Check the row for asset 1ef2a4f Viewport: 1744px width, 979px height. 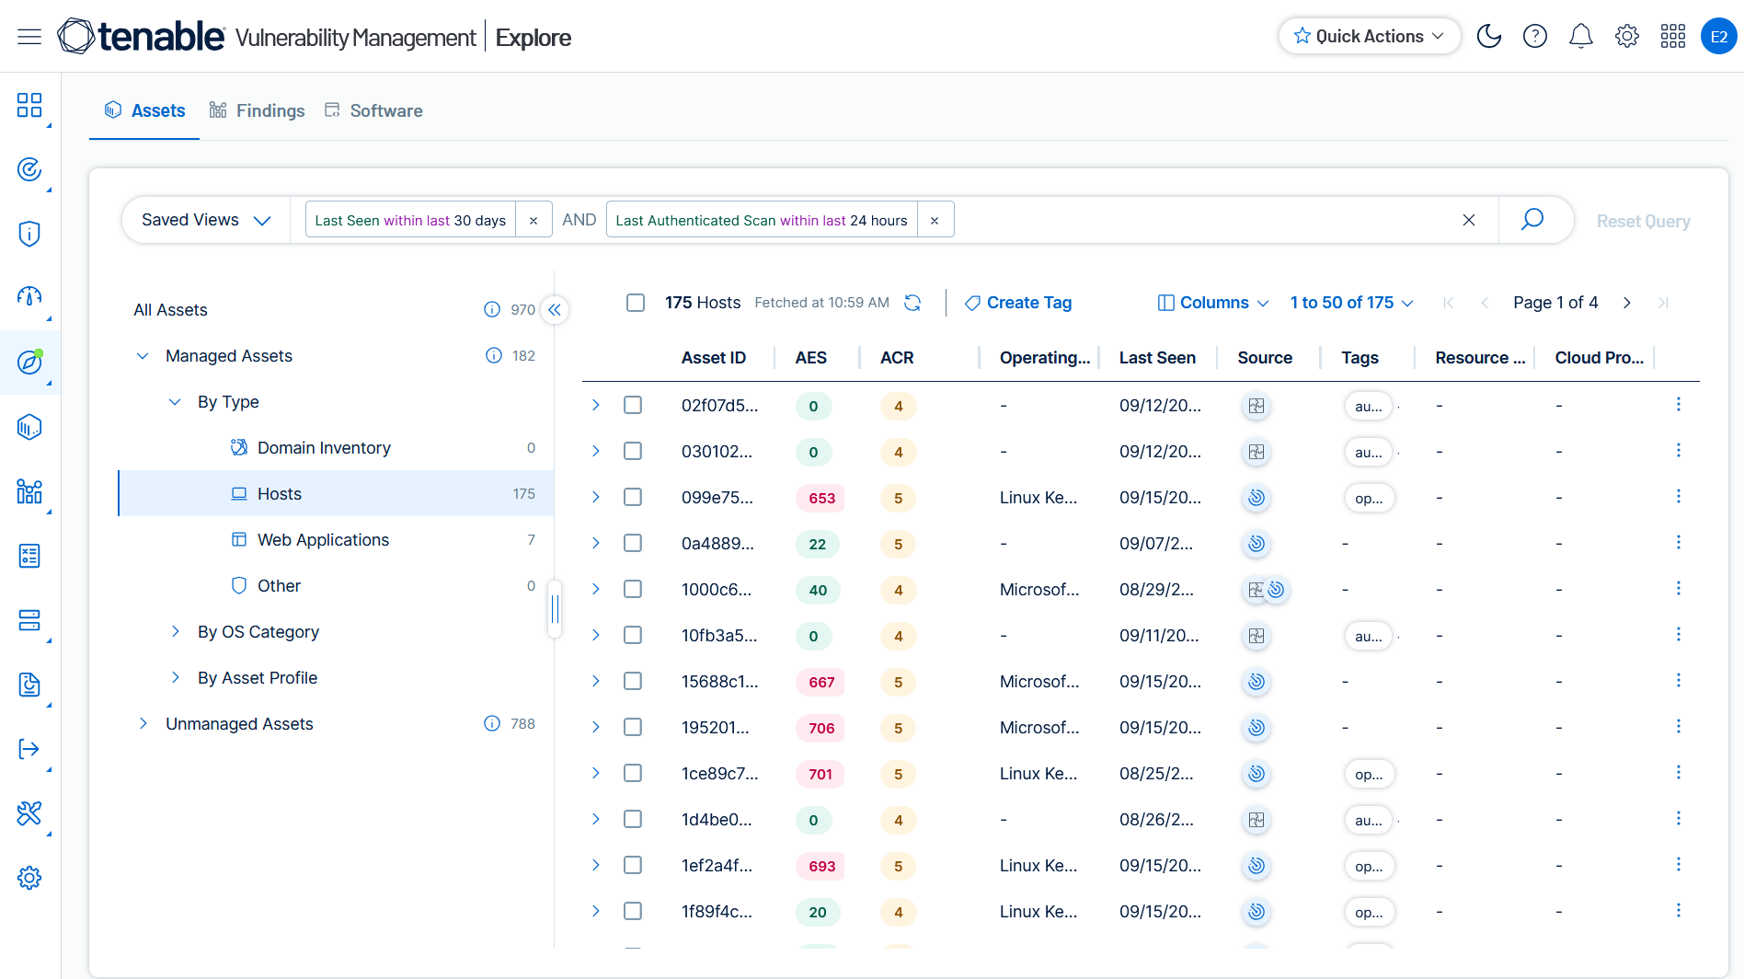tap(633, 865)
